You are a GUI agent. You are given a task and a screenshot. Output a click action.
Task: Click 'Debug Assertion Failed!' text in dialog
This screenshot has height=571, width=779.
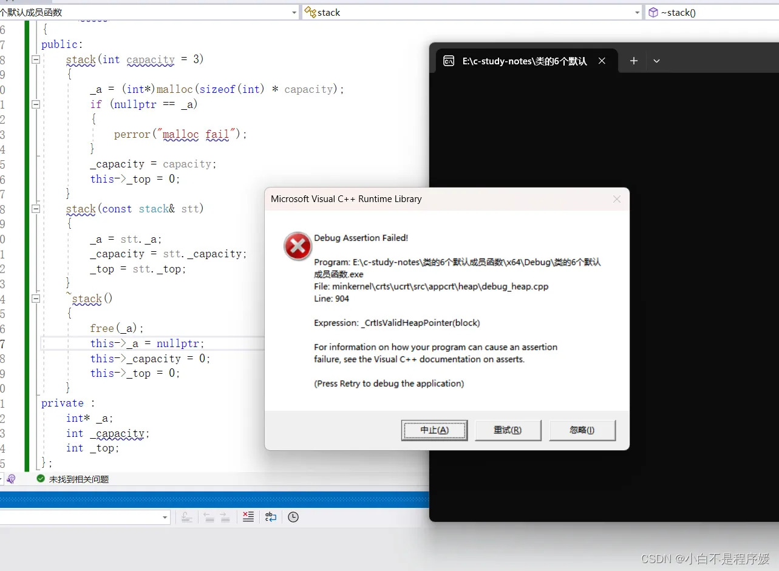coord(361,238)
